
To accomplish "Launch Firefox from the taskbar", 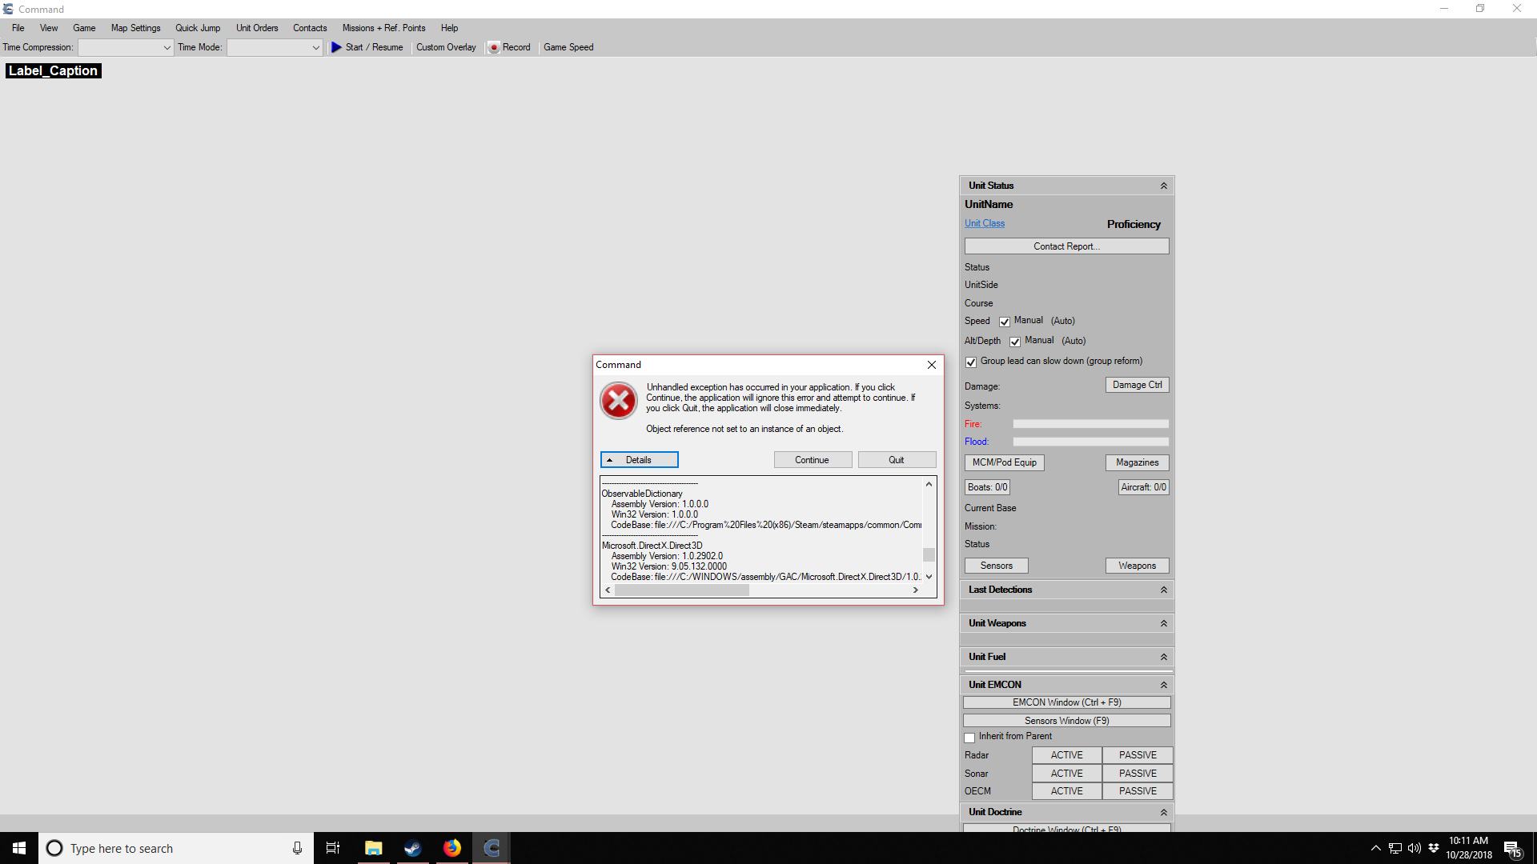I will coord(451,847).
